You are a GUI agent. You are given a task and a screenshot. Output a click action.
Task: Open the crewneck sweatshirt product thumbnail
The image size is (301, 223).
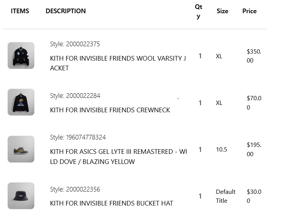(21, 102)
